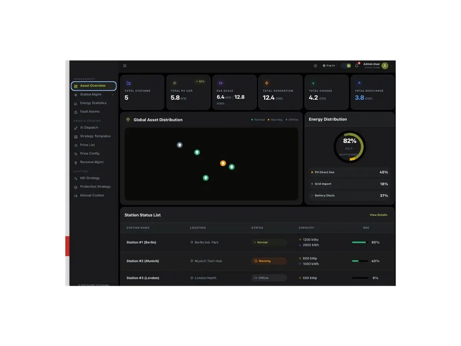This screenshot has height=346, width=461.
Task: Click the Total Charge arrow icon
Action: pyautogui.click(x=313, y=83)
